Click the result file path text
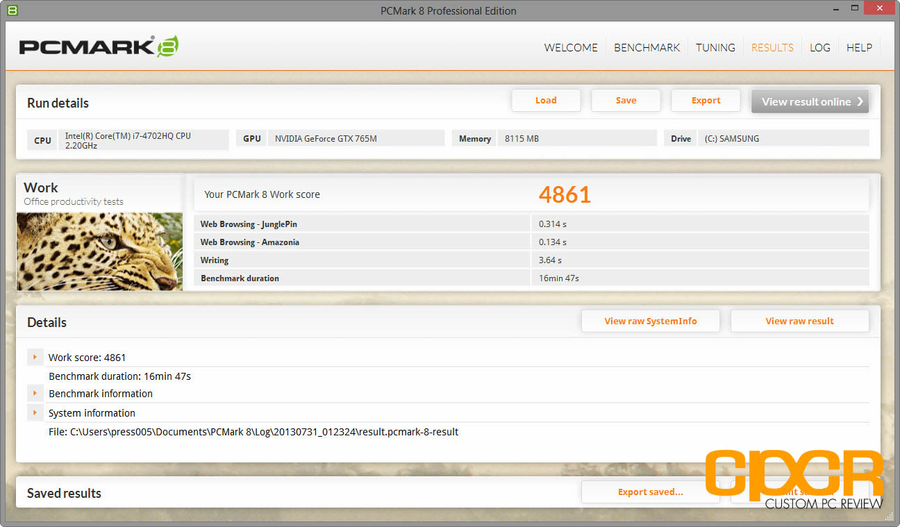The height and width of the screenshot is (527, 900). point(253,432)
